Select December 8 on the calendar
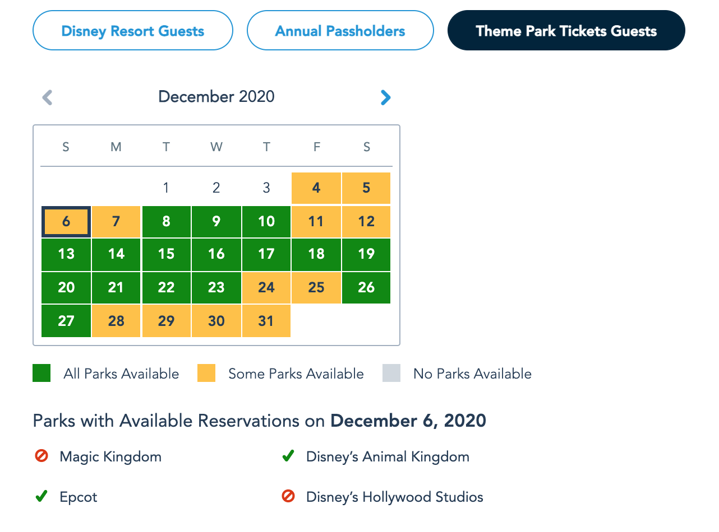Image resolution: width=719 pixels, height=532 pixels. [166, 221]
